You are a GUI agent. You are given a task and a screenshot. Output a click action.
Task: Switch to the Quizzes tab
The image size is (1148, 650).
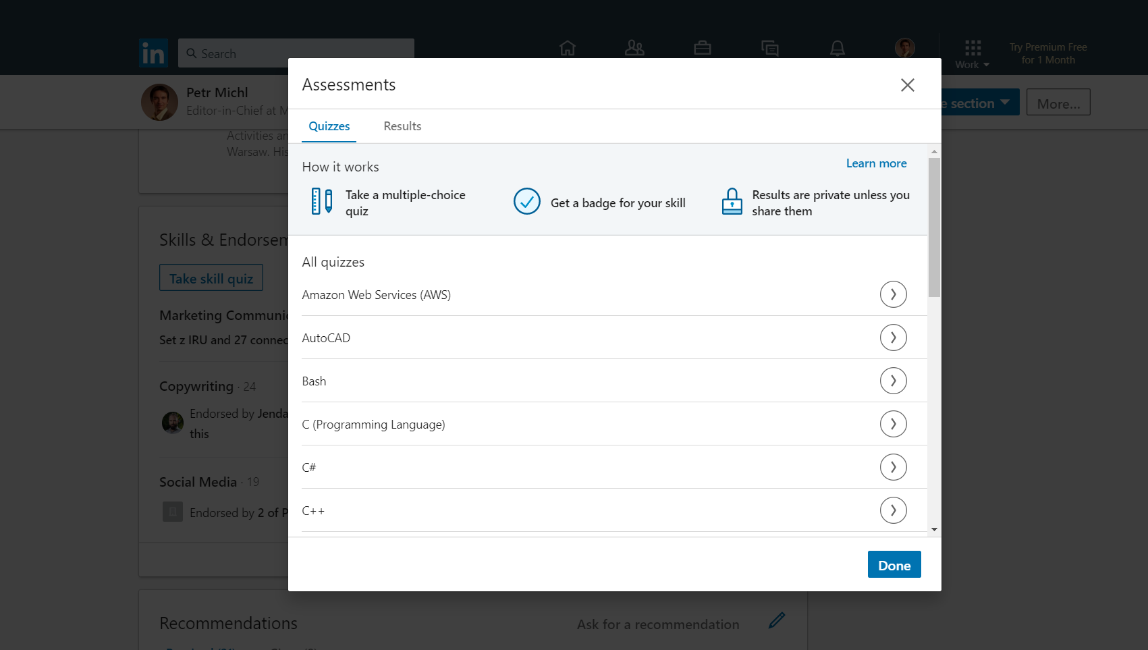pyautogui.click(x=329, y=126)
